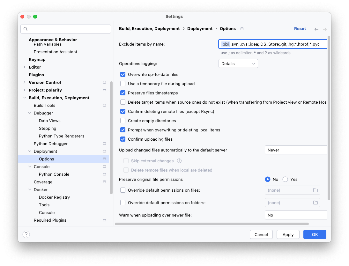Image resolution: width=349 pixels, height=266 pixels.
Task: Enable Delete target items when source missing
Action: (123, 102)
